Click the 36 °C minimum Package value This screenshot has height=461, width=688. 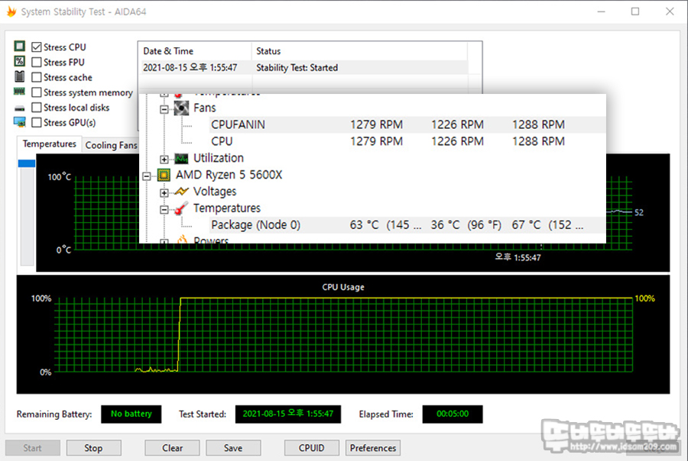coord(466,225)
